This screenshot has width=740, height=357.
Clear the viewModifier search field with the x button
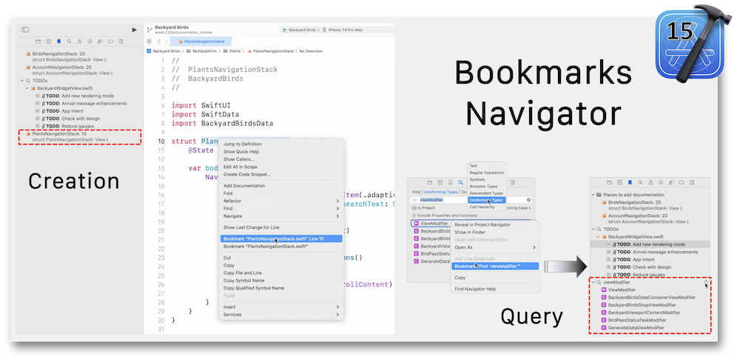coord(528,200)
